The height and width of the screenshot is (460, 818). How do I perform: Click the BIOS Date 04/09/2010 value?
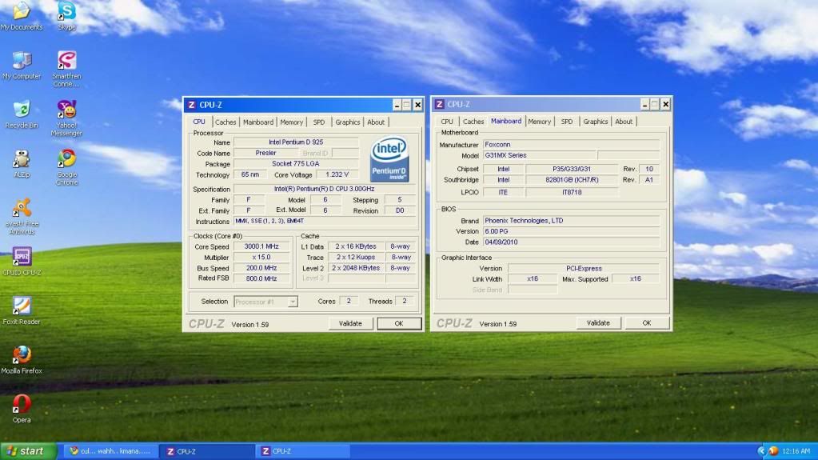tap(571, 242)
